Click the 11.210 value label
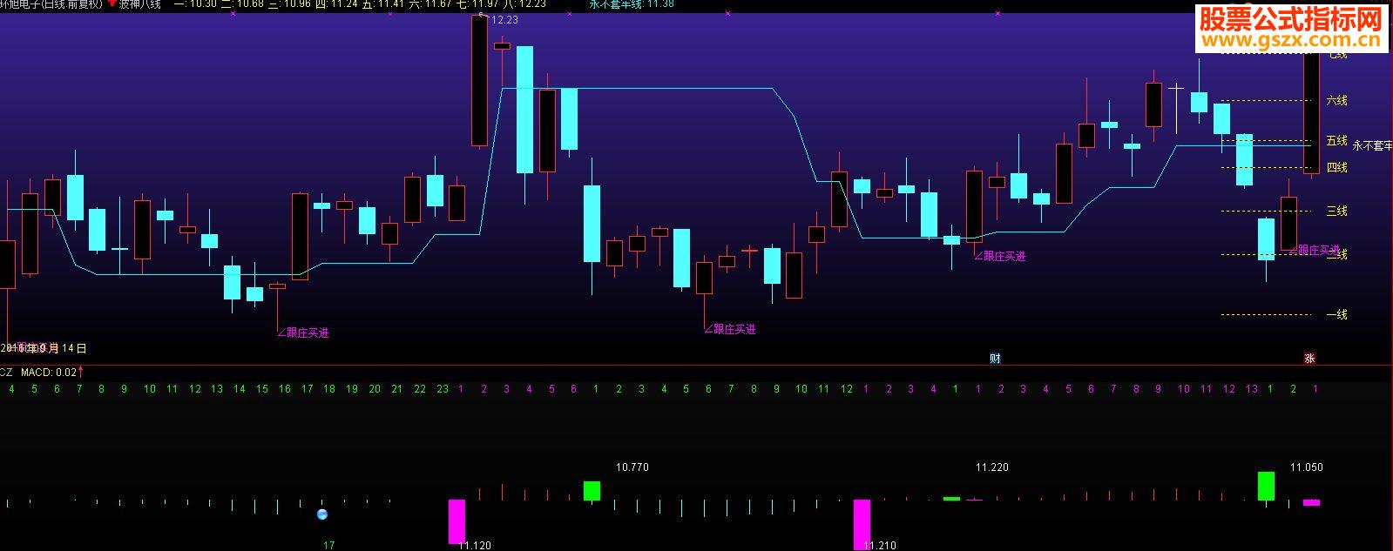The width and height of the screenshot is (1393, 551). point(879,546)
